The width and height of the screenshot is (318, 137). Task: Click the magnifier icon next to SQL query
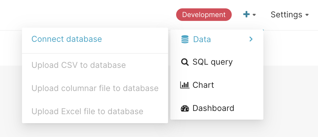tap(185, 62)
